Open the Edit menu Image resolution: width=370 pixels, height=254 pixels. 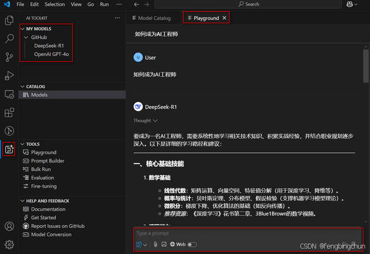coord(34,4)
